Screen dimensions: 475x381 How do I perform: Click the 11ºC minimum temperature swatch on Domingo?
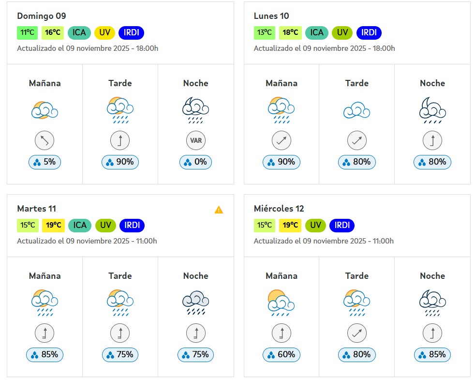click(27, 33)
